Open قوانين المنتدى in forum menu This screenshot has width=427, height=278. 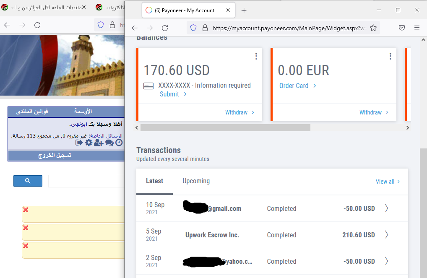[32, 112]
